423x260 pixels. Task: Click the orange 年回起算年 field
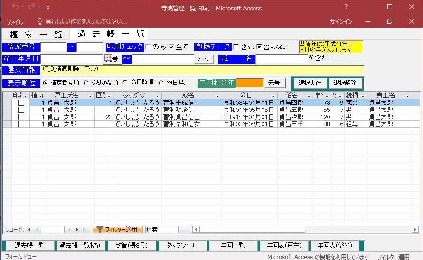(250, 83)
